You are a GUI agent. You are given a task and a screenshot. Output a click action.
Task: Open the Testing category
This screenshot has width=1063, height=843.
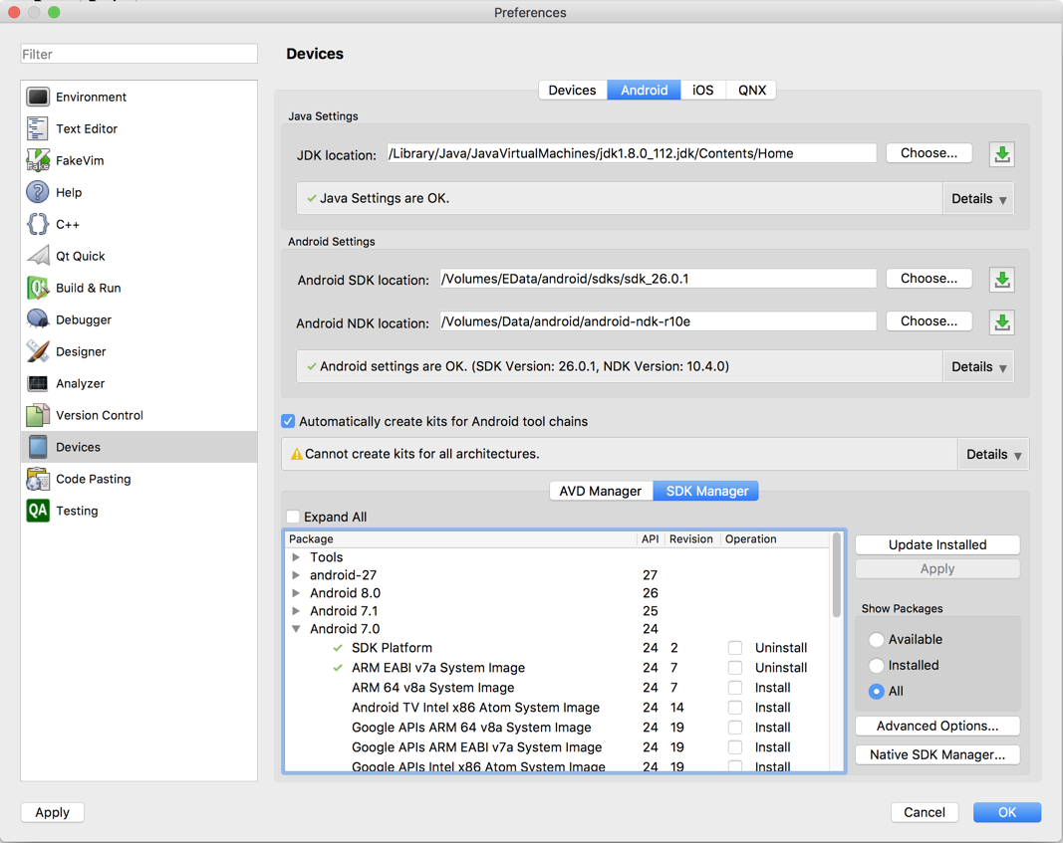[77, 511]
